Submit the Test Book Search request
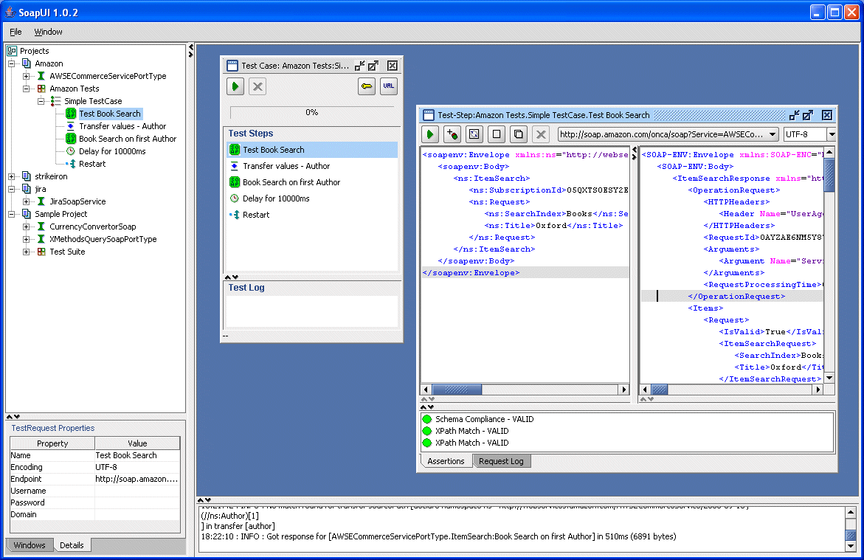 tap(430, 134)
